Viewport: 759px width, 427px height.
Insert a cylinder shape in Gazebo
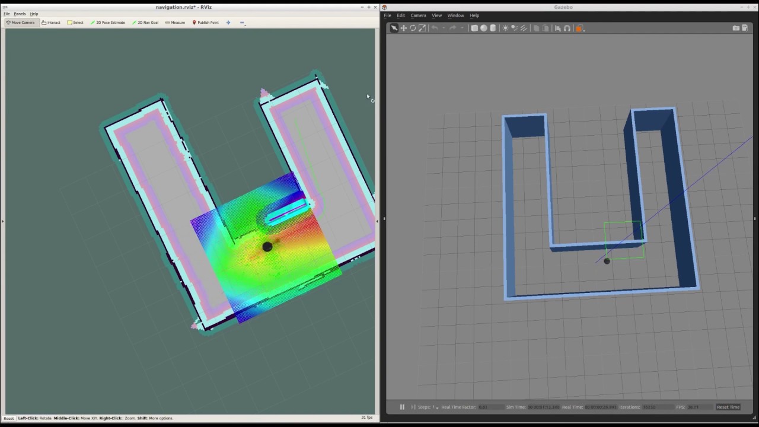pyautogui.click(x=493, y=28)
